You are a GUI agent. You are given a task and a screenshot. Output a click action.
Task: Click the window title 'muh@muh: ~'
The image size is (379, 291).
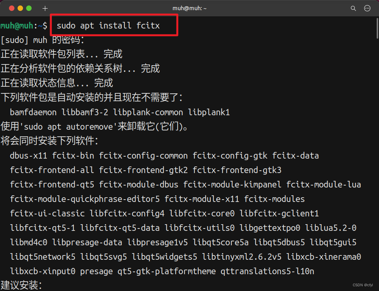pos(189,8)
